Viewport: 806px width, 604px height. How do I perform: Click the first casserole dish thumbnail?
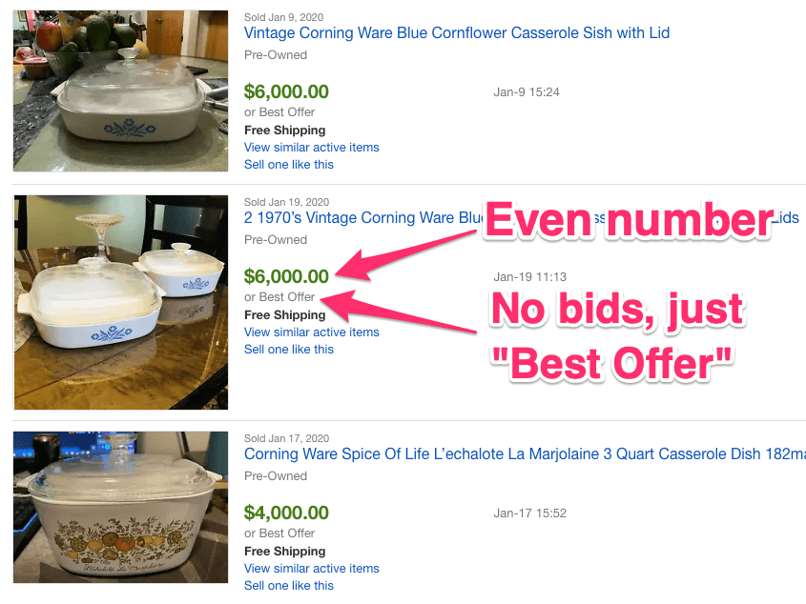[121, 91]
